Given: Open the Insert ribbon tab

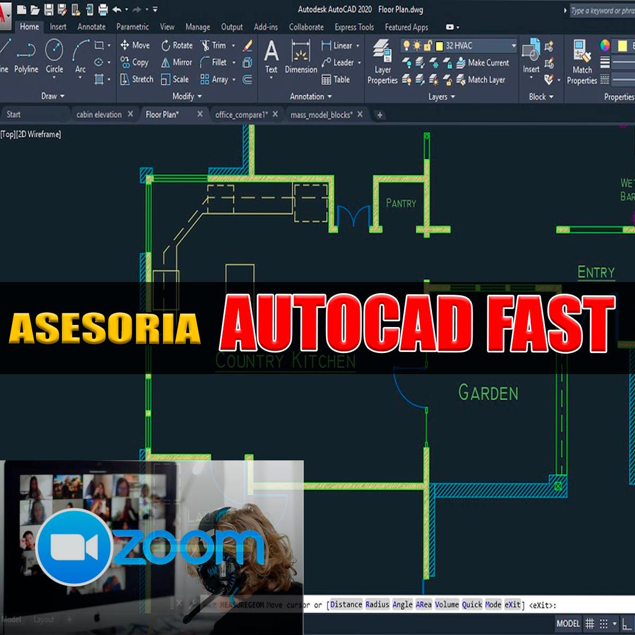Looking at the screenshot, I should (58, 27).
